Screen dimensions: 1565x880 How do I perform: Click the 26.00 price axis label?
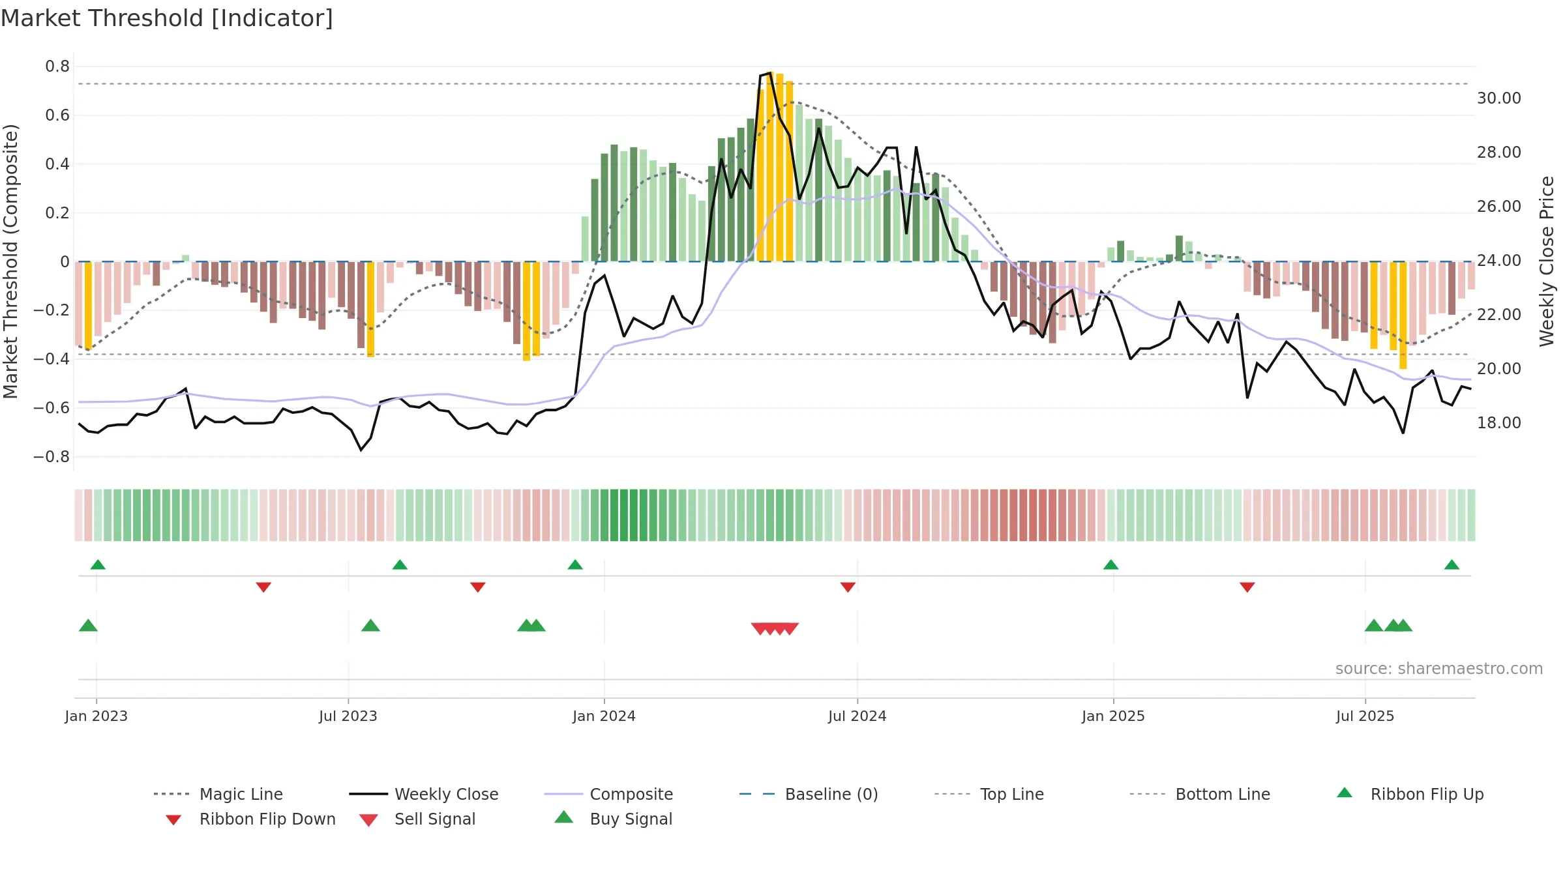1499,207
